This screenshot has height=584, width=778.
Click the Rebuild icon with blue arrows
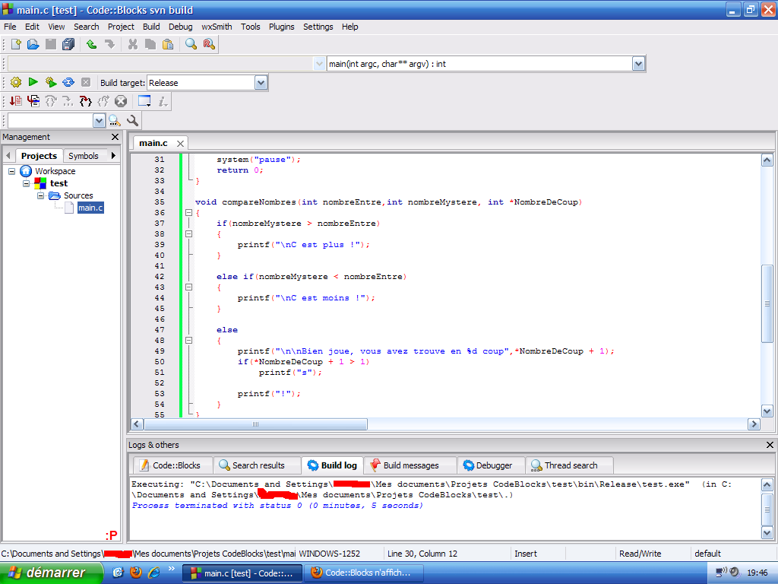point(68,82)
